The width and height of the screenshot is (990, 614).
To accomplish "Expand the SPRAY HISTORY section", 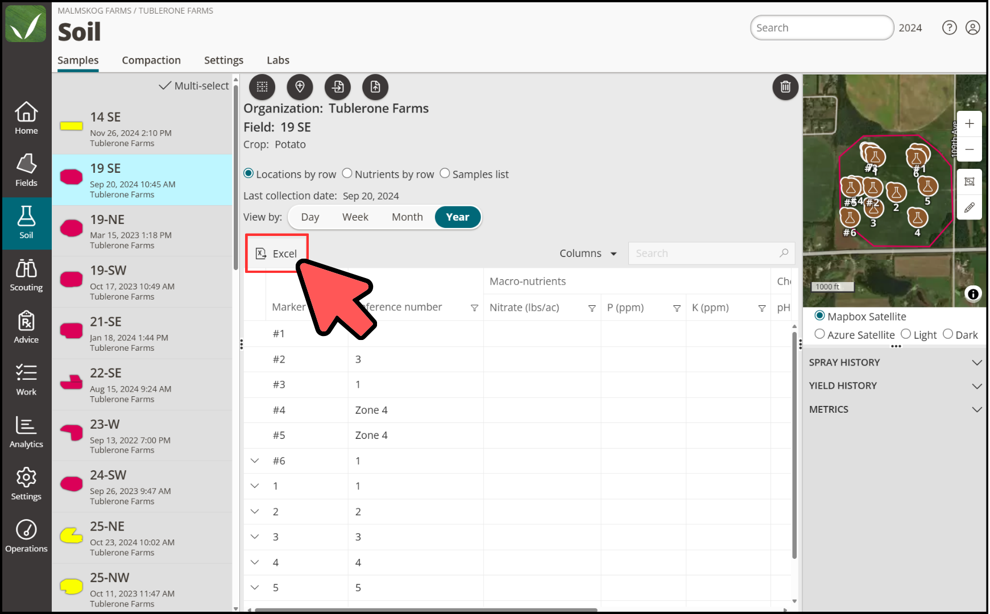I will 895,363.
